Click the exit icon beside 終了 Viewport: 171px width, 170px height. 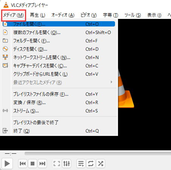pyautogui.click(x=5, y=131)
